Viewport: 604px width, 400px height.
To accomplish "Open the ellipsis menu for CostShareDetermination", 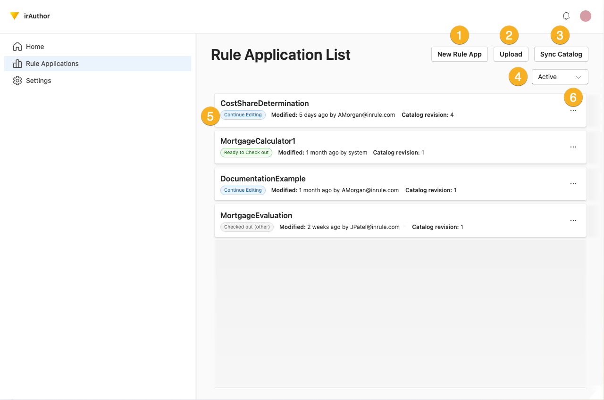I will (x=573, y=110).
